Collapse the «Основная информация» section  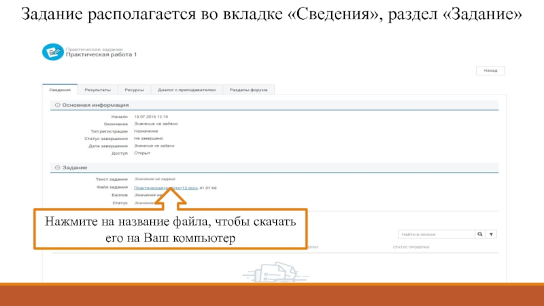click(x=58, y=105)
